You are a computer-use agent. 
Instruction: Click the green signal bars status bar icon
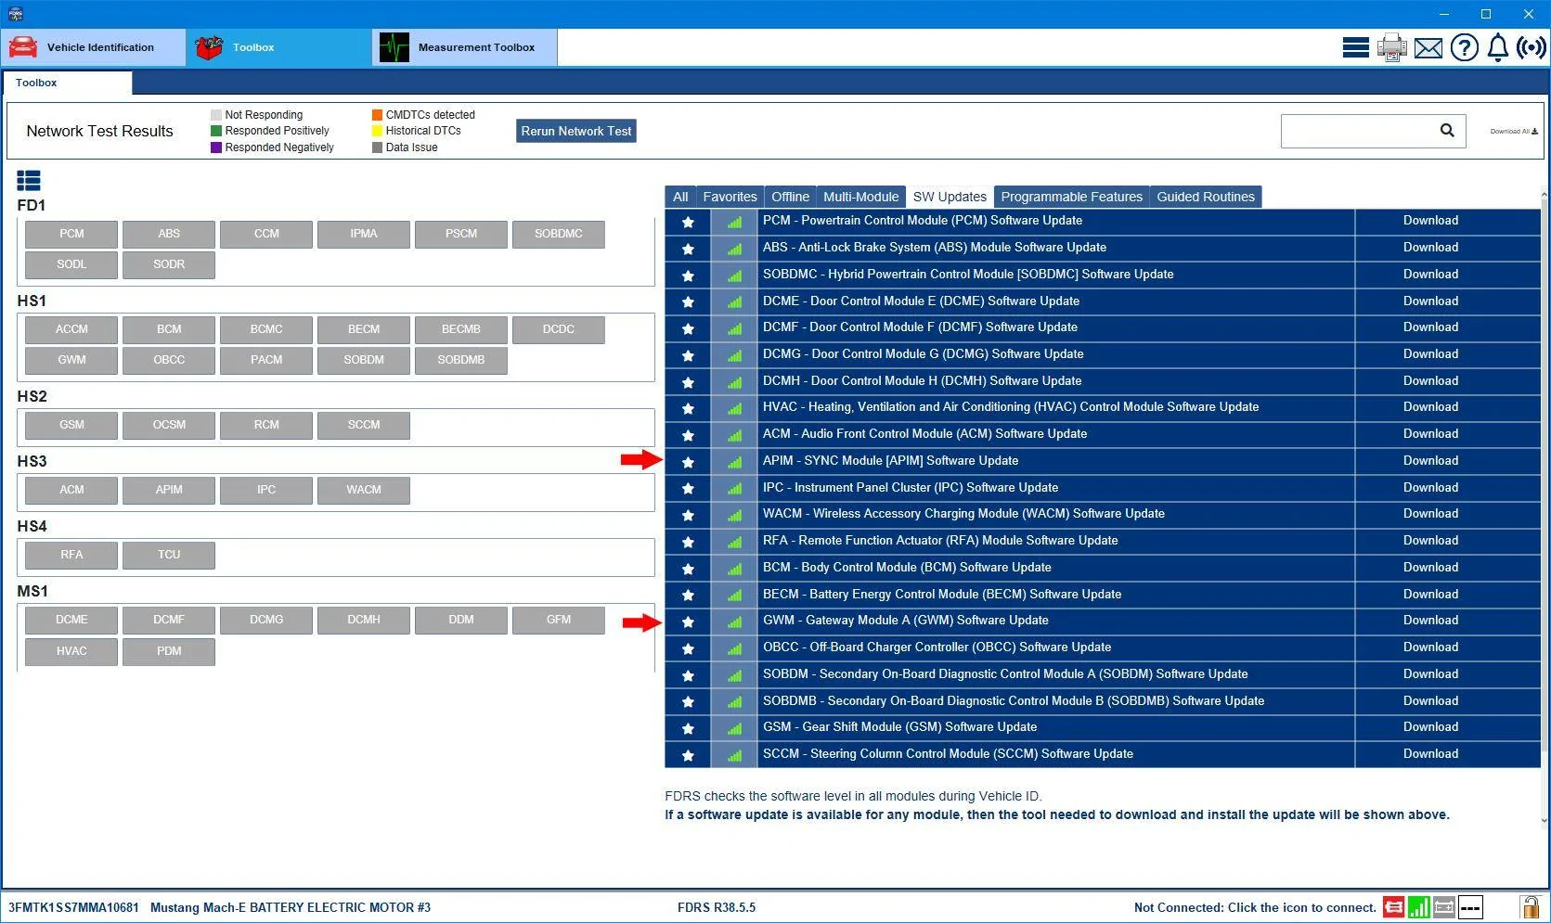[1418, 907]
